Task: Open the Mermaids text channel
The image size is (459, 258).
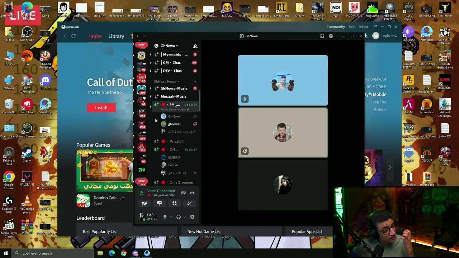Action: (175, 54)
